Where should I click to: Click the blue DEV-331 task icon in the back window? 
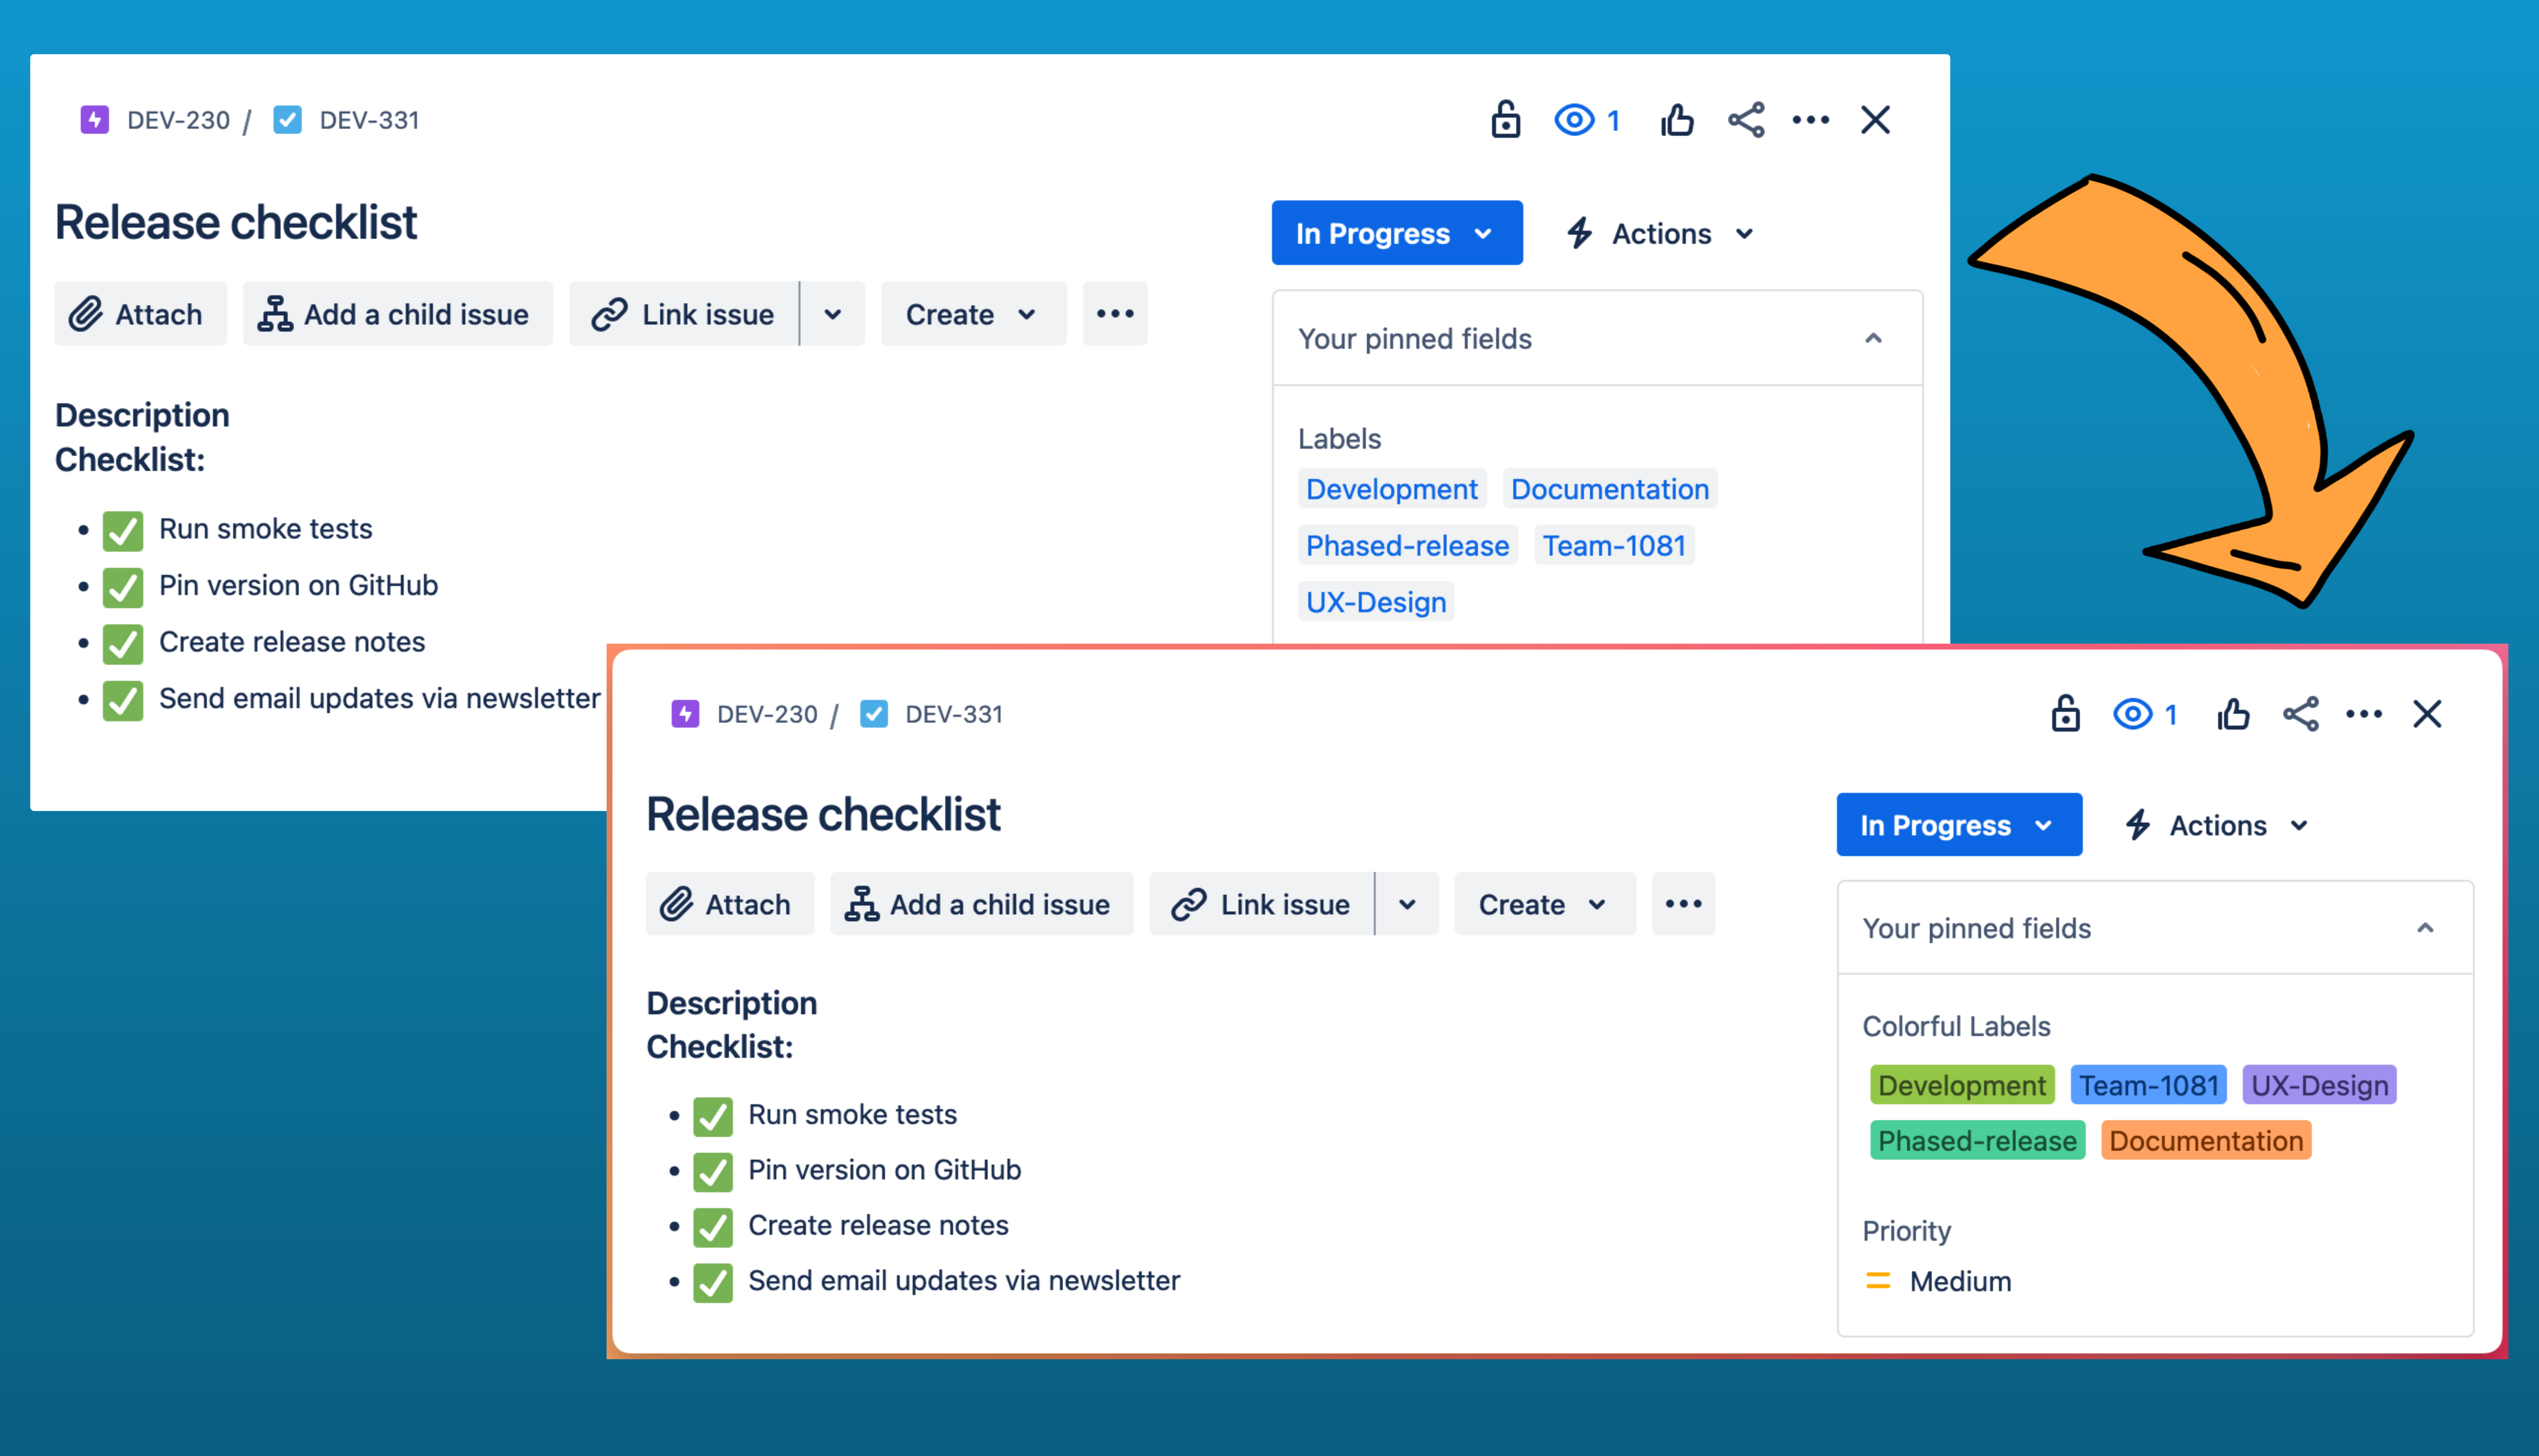click(288, 120)
